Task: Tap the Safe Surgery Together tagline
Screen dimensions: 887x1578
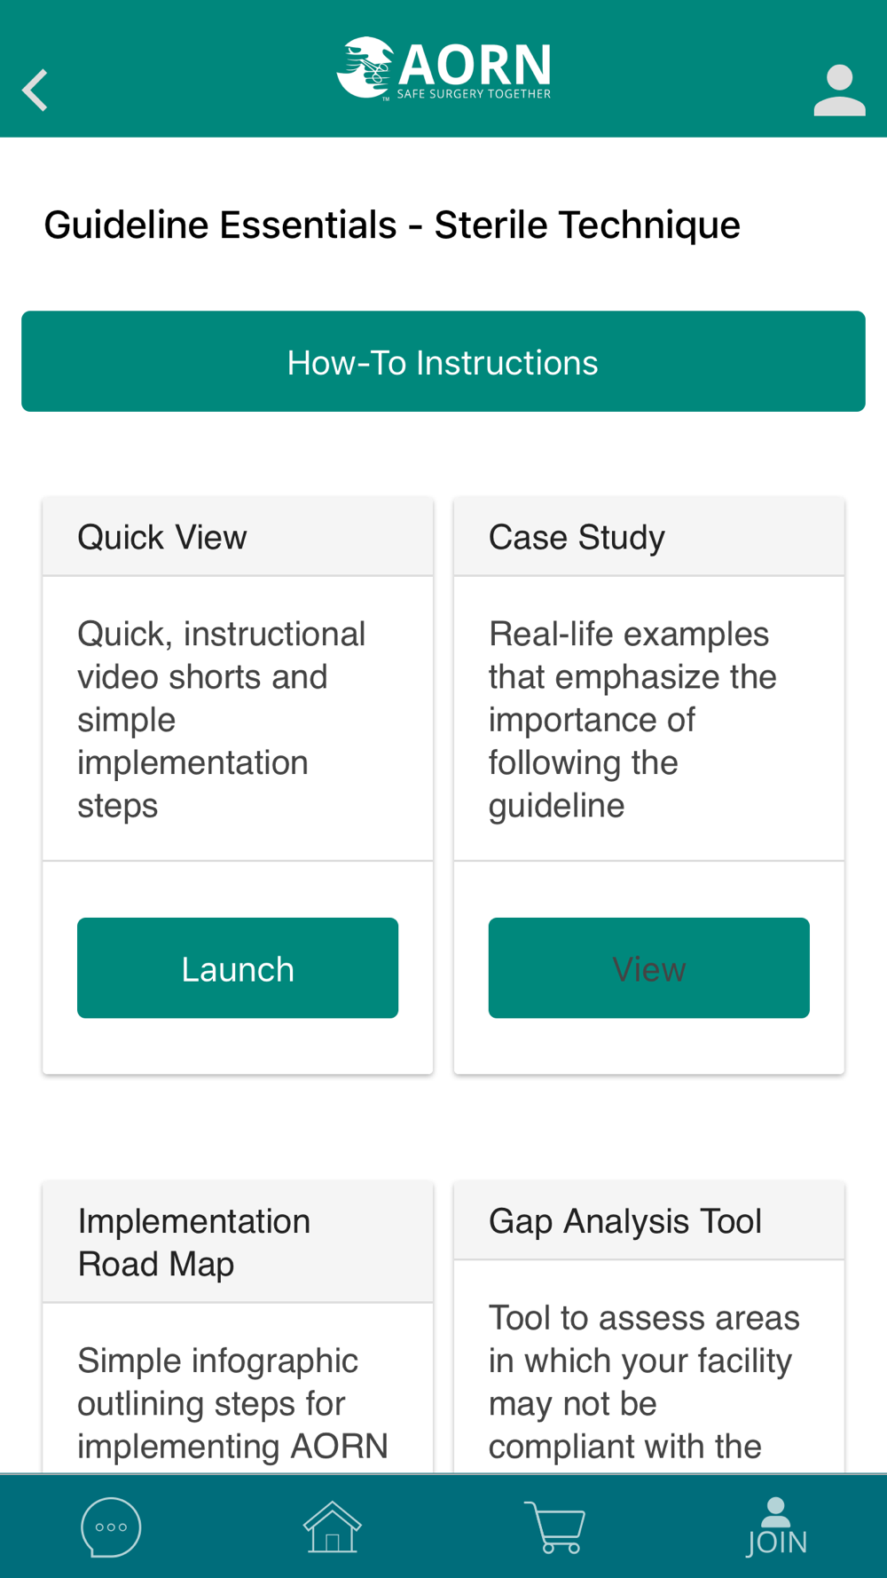Action: (474, 94)
